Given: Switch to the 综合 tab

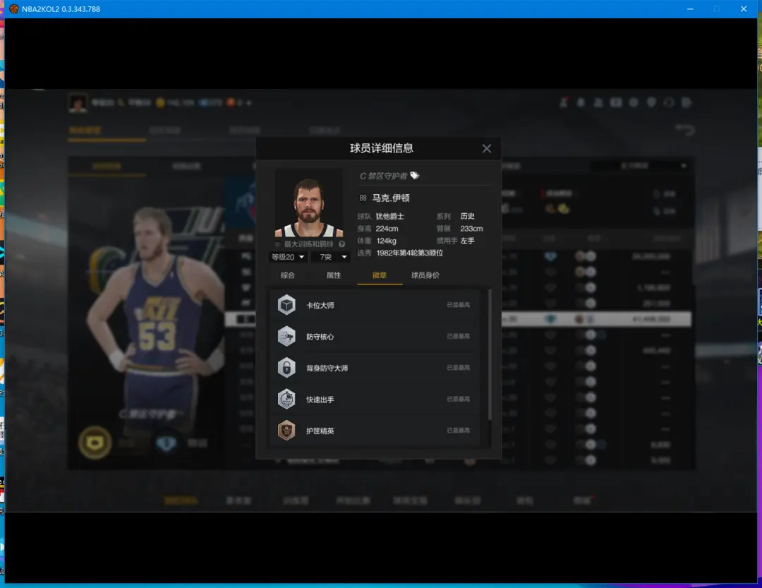Looking at the screenshot, I should [x=288, y=275].
